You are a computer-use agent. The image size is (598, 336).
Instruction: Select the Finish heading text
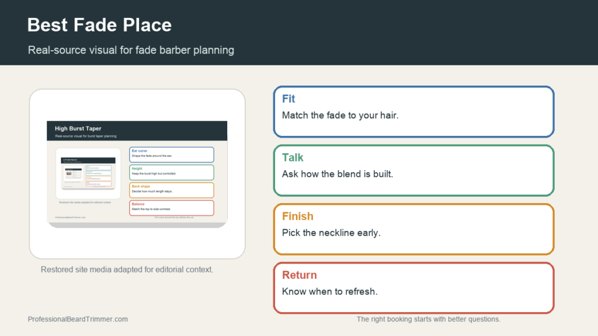(297, 216)
